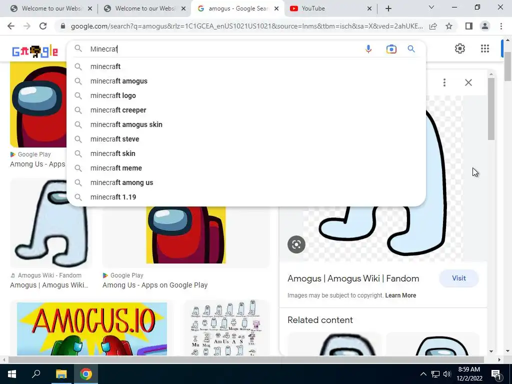Show hidden system tray icons
512x384 pixels.
[423, 374]
